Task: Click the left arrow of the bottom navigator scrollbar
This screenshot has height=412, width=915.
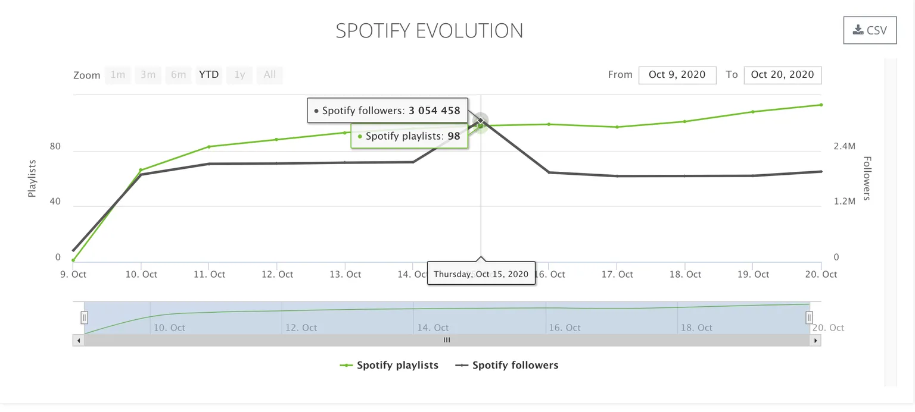Action: coord(79,340)
